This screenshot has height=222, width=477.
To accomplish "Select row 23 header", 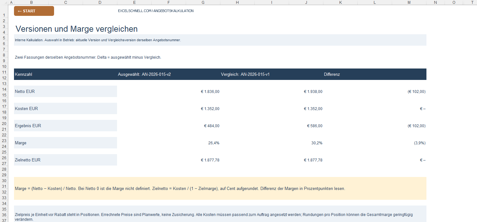I will coord(4,140).
